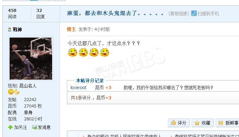Click the QR code scan-to-phone icon

(x=194, y=13)
